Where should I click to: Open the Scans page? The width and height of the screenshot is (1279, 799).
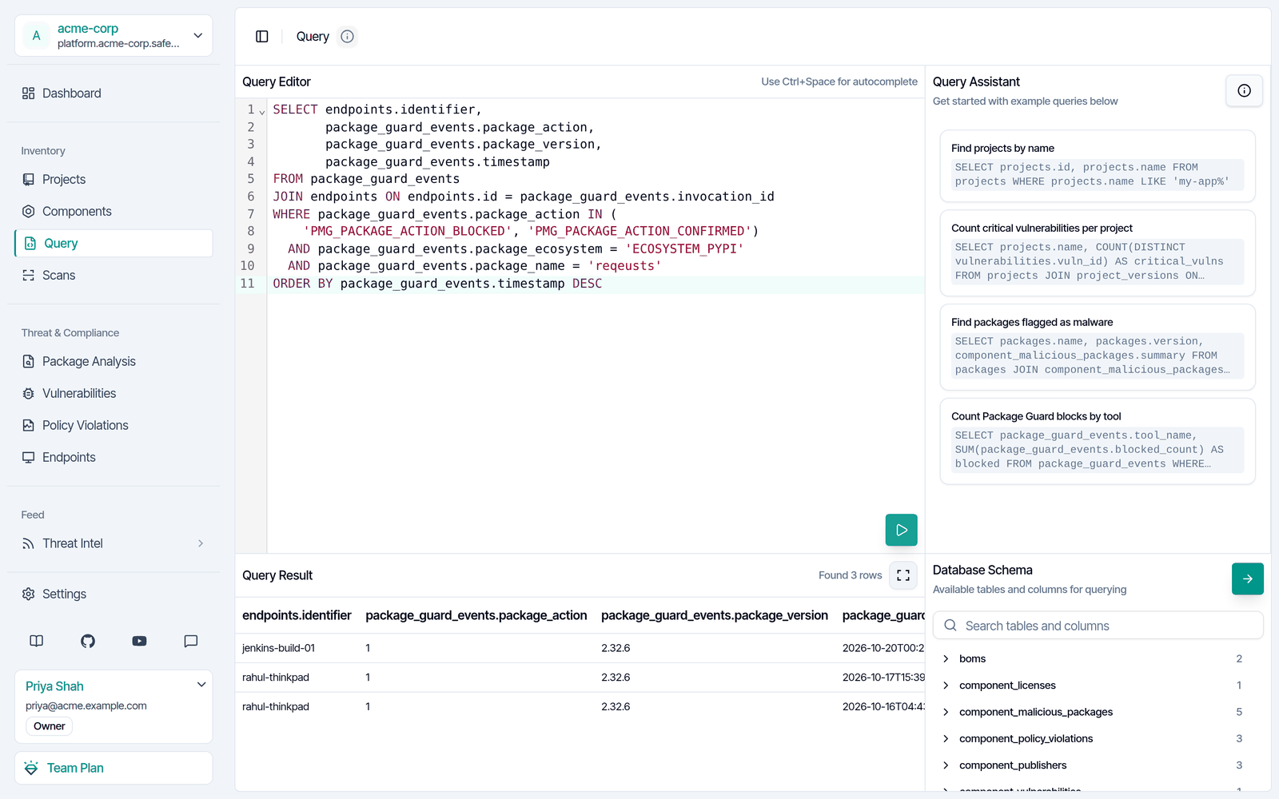click(x=114, y=276)
